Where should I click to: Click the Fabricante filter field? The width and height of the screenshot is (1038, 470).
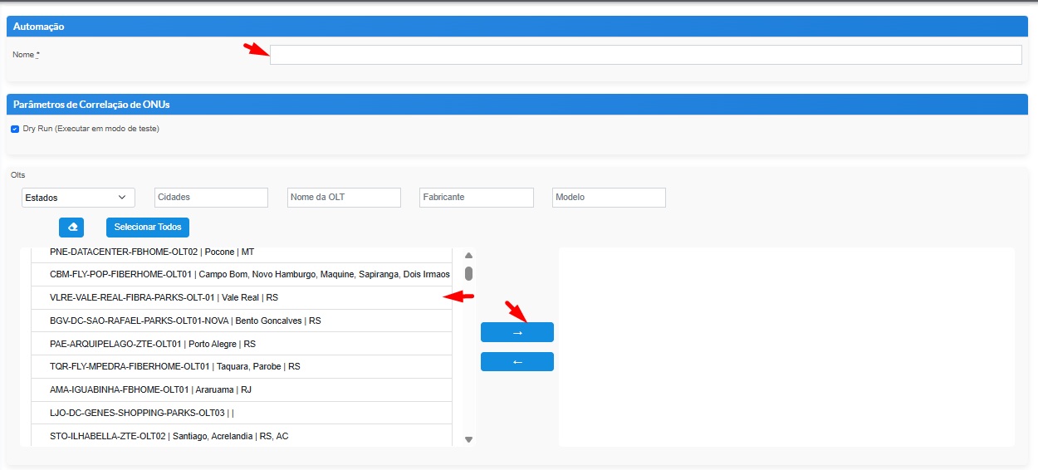point(476,198)
